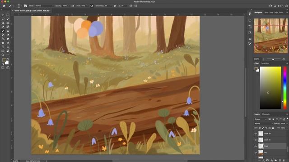Image resolution: width=289 pixels, height=162 pixels.
Task: Open the Opacity slider arrow in options bar
Action: click(69, 6)
